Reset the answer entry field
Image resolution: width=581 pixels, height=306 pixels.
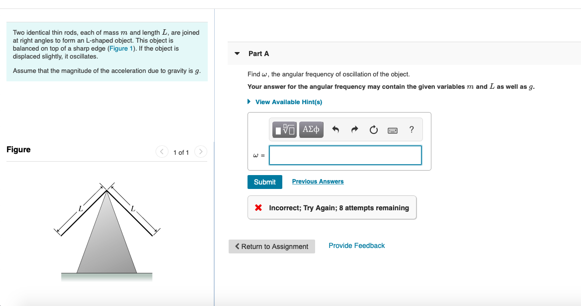click(373, 129)
